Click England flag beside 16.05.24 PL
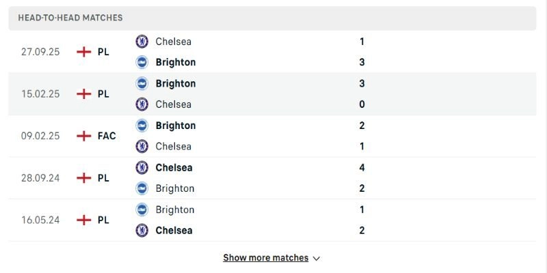547x273 pixels. coord(84,220)
